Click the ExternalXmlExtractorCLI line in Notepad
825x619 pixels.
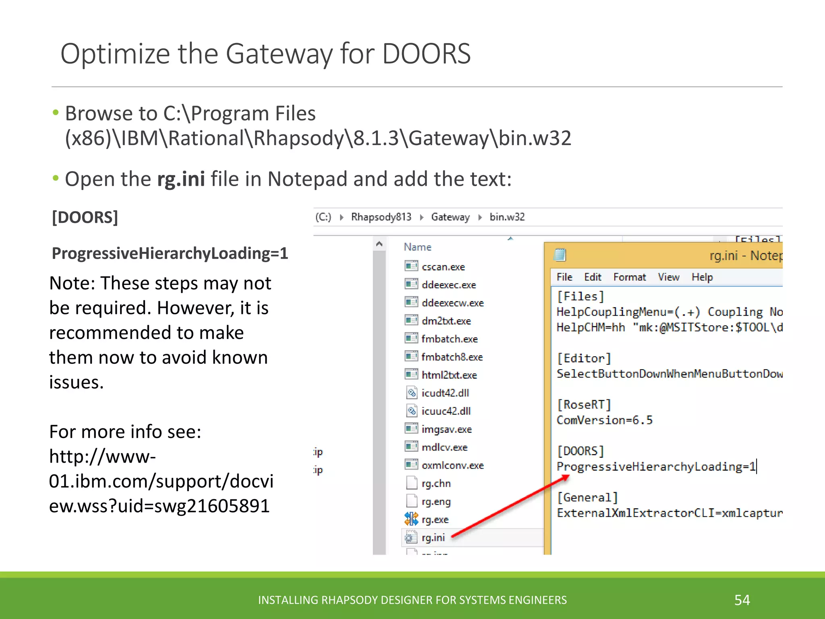(x=670, y=513)
